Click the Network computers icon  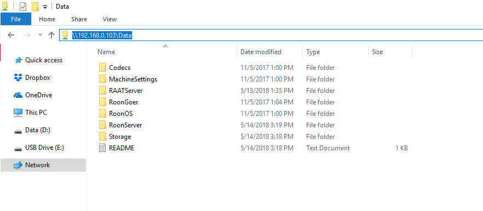[x=18, y=165]
